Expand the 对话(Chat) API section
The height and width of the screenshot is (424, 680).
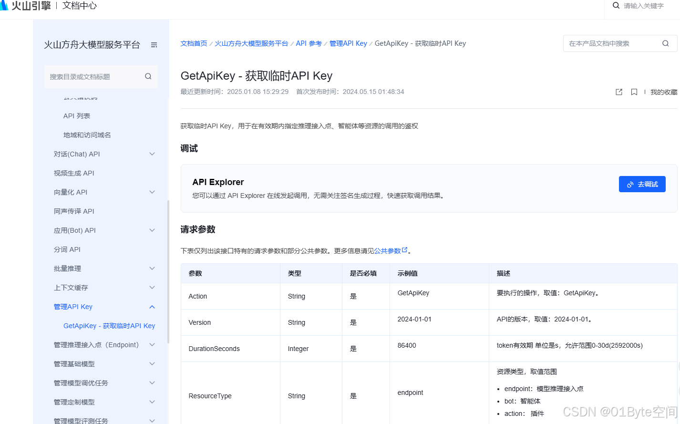(152, 154)
